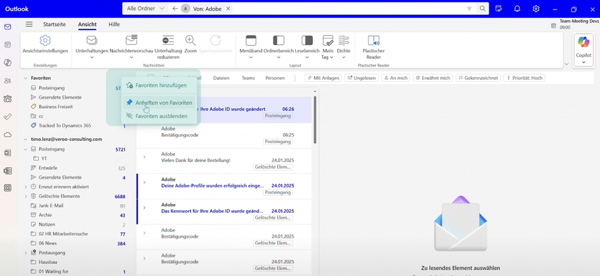600x276 pixels.
Task: Open the Menüband layout dropdown
Action: tap(251, 57)
